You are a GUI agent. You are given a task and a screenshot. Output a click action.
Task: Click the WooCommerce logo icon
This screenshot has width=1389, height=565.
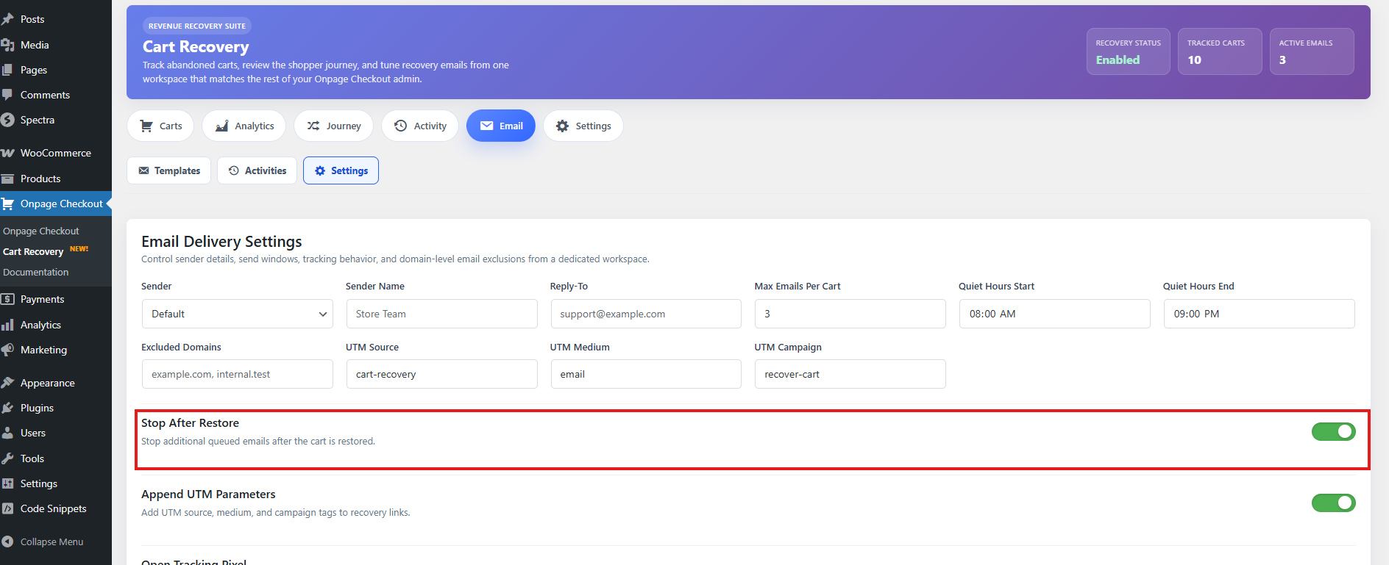7,153
